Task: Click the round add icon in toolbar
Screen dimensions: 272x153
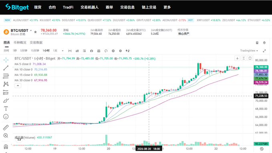Action: coord(113,51)
